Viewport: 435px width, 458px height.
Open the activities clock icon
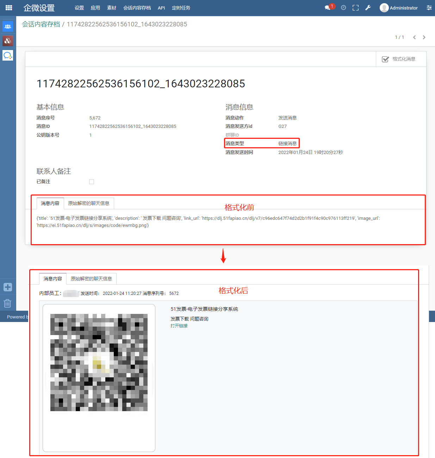tap(343, 8)
